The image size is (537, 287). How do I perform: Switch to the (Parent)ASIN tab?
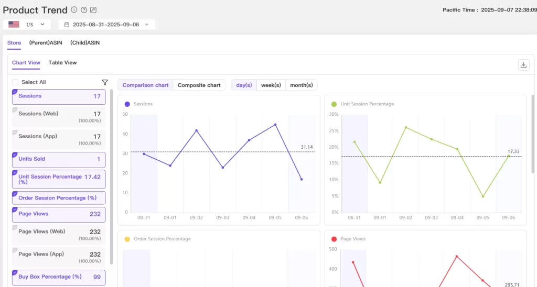click(x=46, y=43)
